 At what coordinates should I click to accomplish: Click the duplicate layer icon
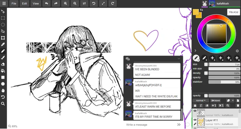pyautogui.click(x=228, y=101)
